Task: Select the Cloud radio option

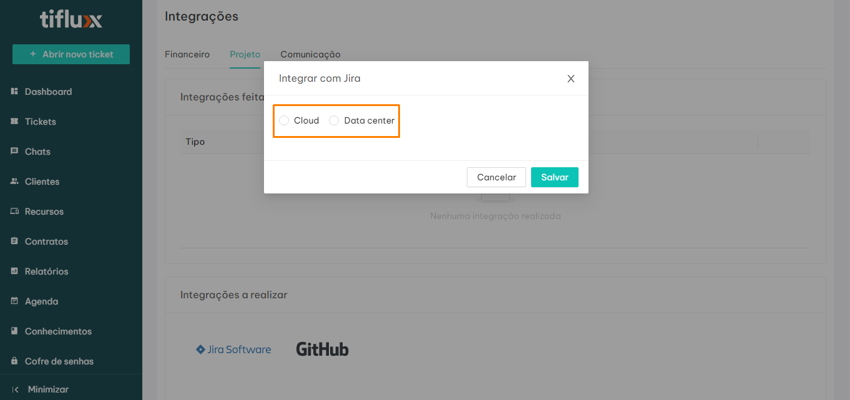Action: [x=285, y=120]
